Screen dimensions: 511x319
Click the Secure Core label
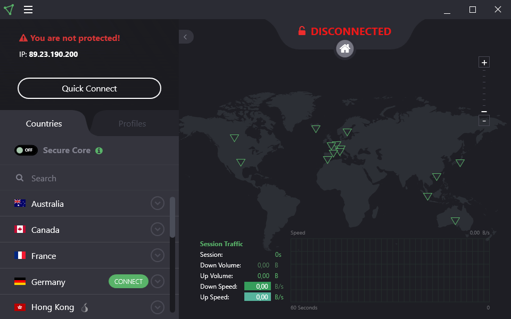click(x=67, y=150)
